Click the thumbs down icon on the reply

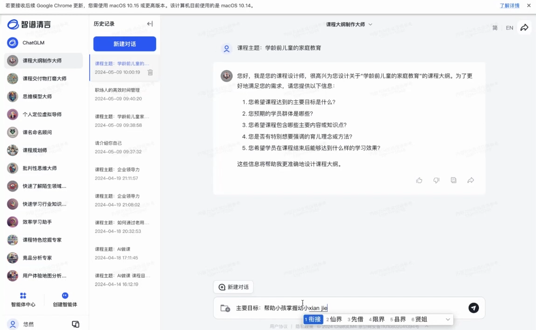436,180
